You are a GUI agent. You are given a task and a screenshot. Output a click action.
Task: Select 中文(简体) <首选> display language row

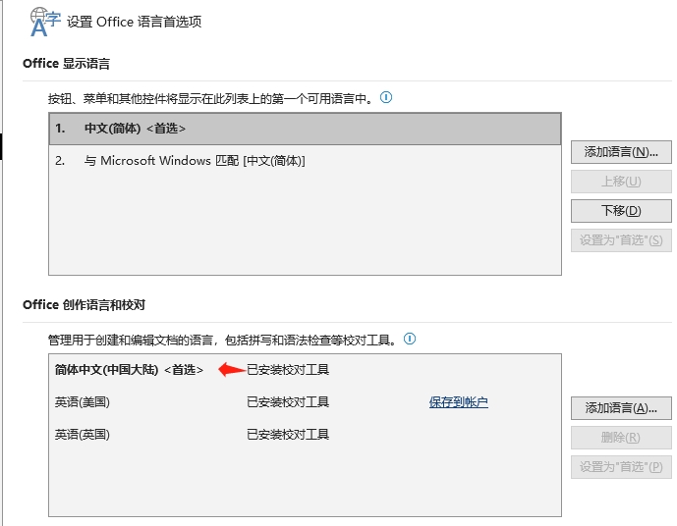[305, 129]
